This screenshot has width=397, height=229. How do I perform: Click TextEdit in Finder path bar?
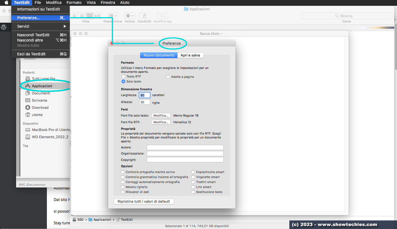tap(124, 220)
